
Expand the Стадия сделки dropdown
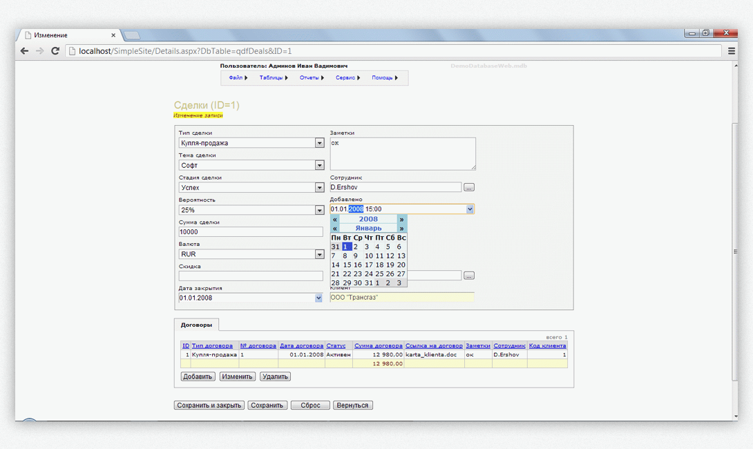[x=319, y=187]
